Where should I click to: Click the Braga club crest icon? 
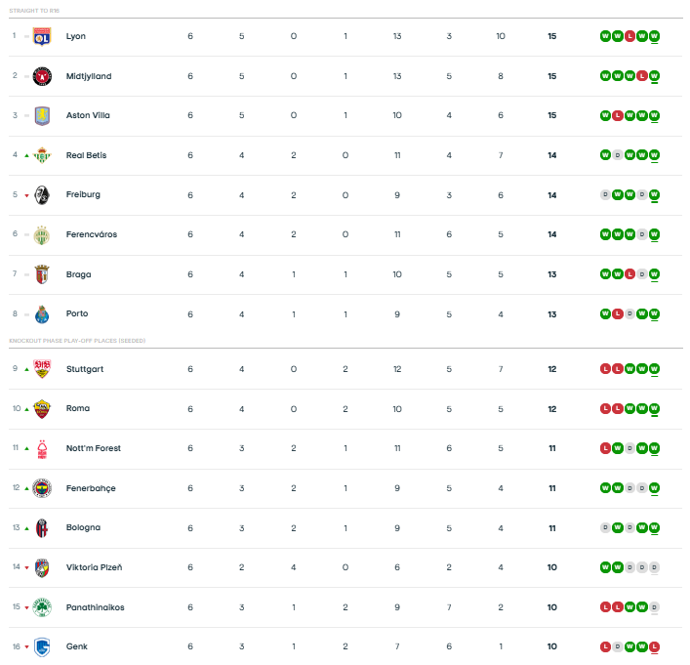click(x=41, y=274)
